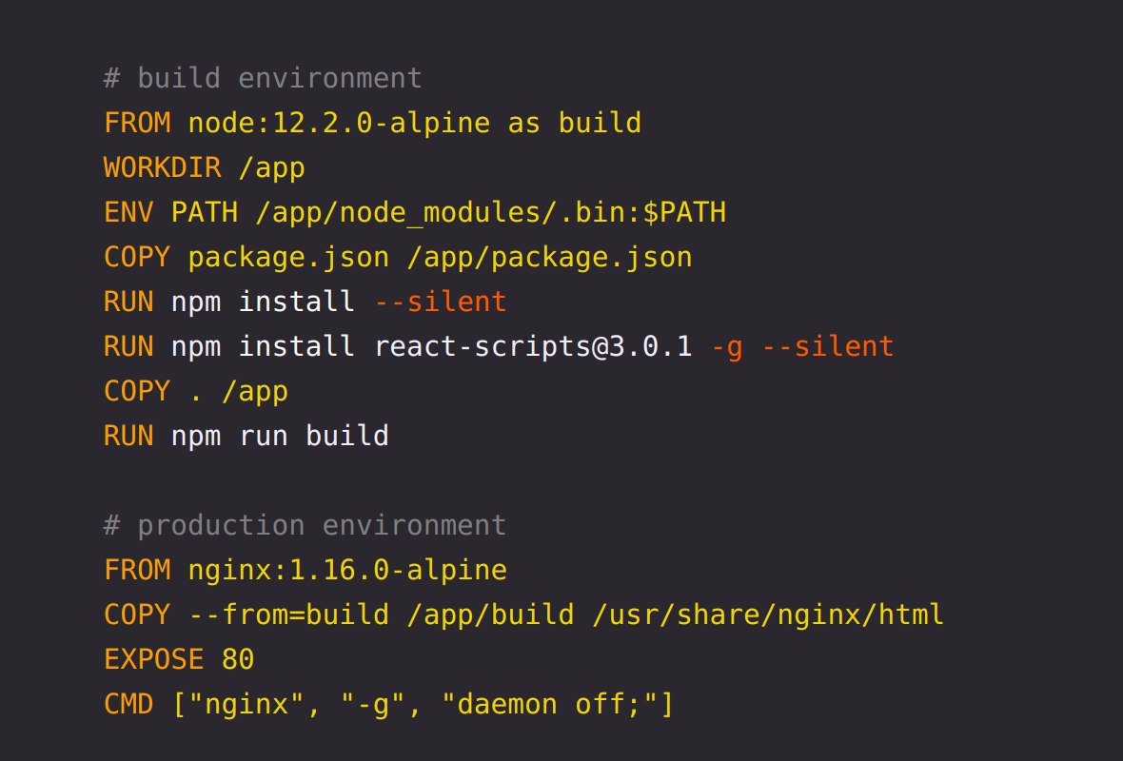Click 'nginx:1.16.0-alpine' image name
The height and width of the screenshot is (761, 1123).
pos(347,571)
